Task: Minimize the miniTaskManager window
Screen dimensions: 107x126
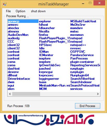Action: pyautogui.click(x=83, y=4)
